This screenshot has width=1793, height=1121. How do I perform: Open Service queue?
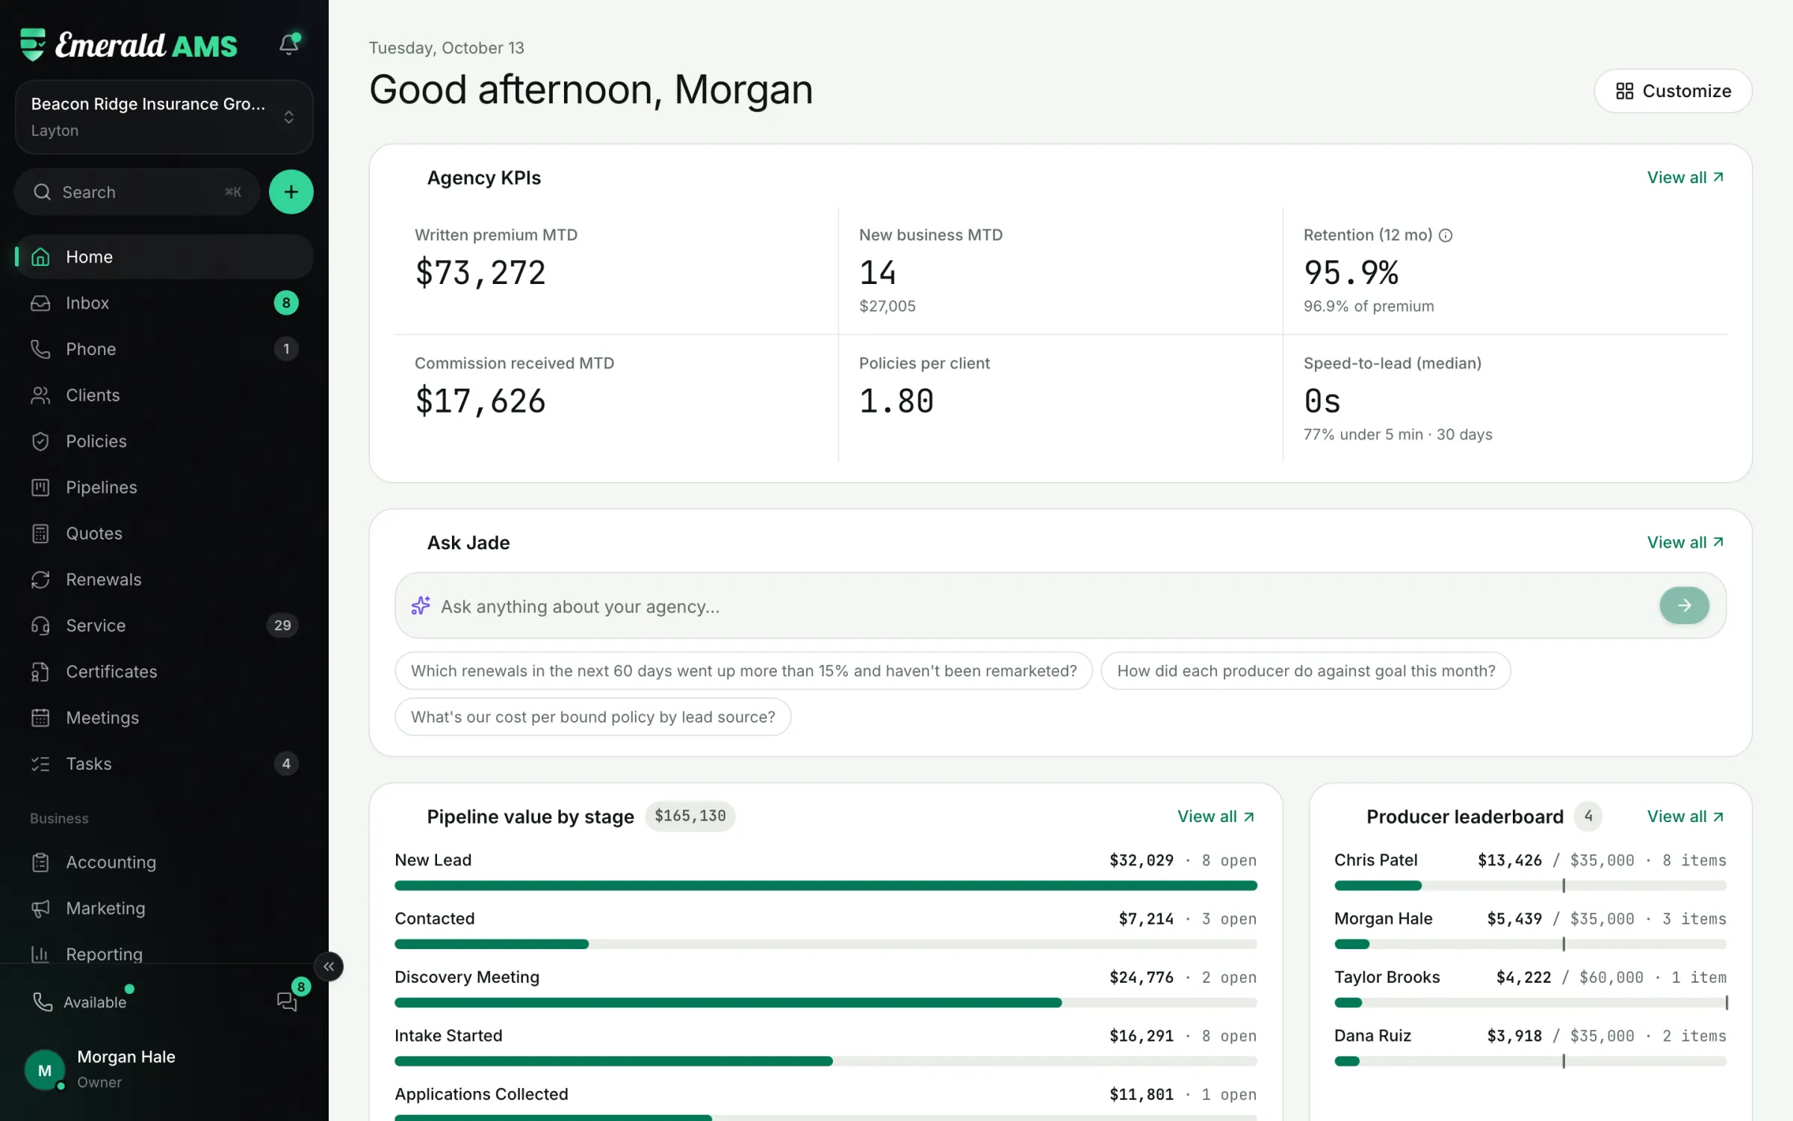pos(164,626)
